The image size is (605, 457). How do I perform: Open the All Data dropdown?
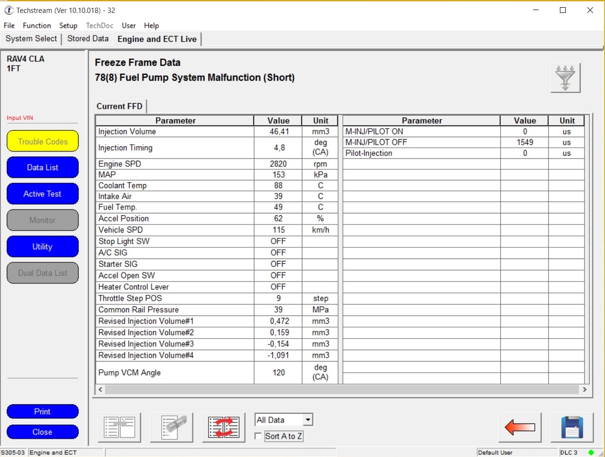pyautogui.click(x=308, y=420)
